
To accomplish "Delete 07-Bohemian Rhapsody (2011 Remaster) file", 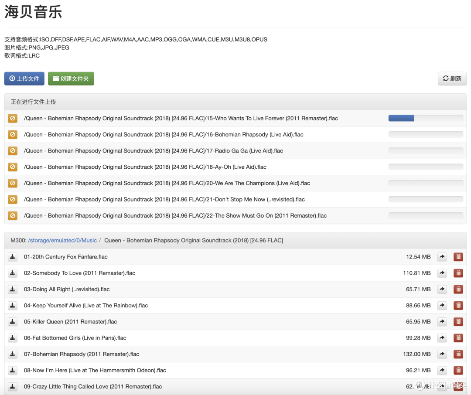I will point(458,354).
